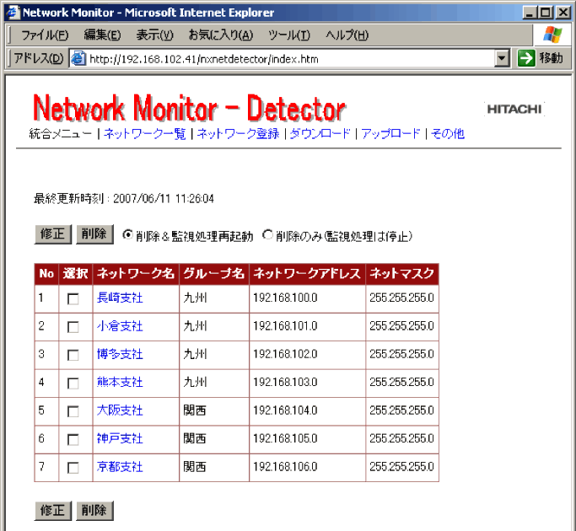Click the top 修正 button
This screenshot has width=576, height=531.
[x=53, y=234]
